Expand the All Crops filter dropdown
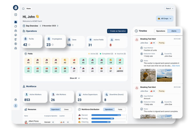The width and height of the screenshot is (194, 129). tap(164, 19)
